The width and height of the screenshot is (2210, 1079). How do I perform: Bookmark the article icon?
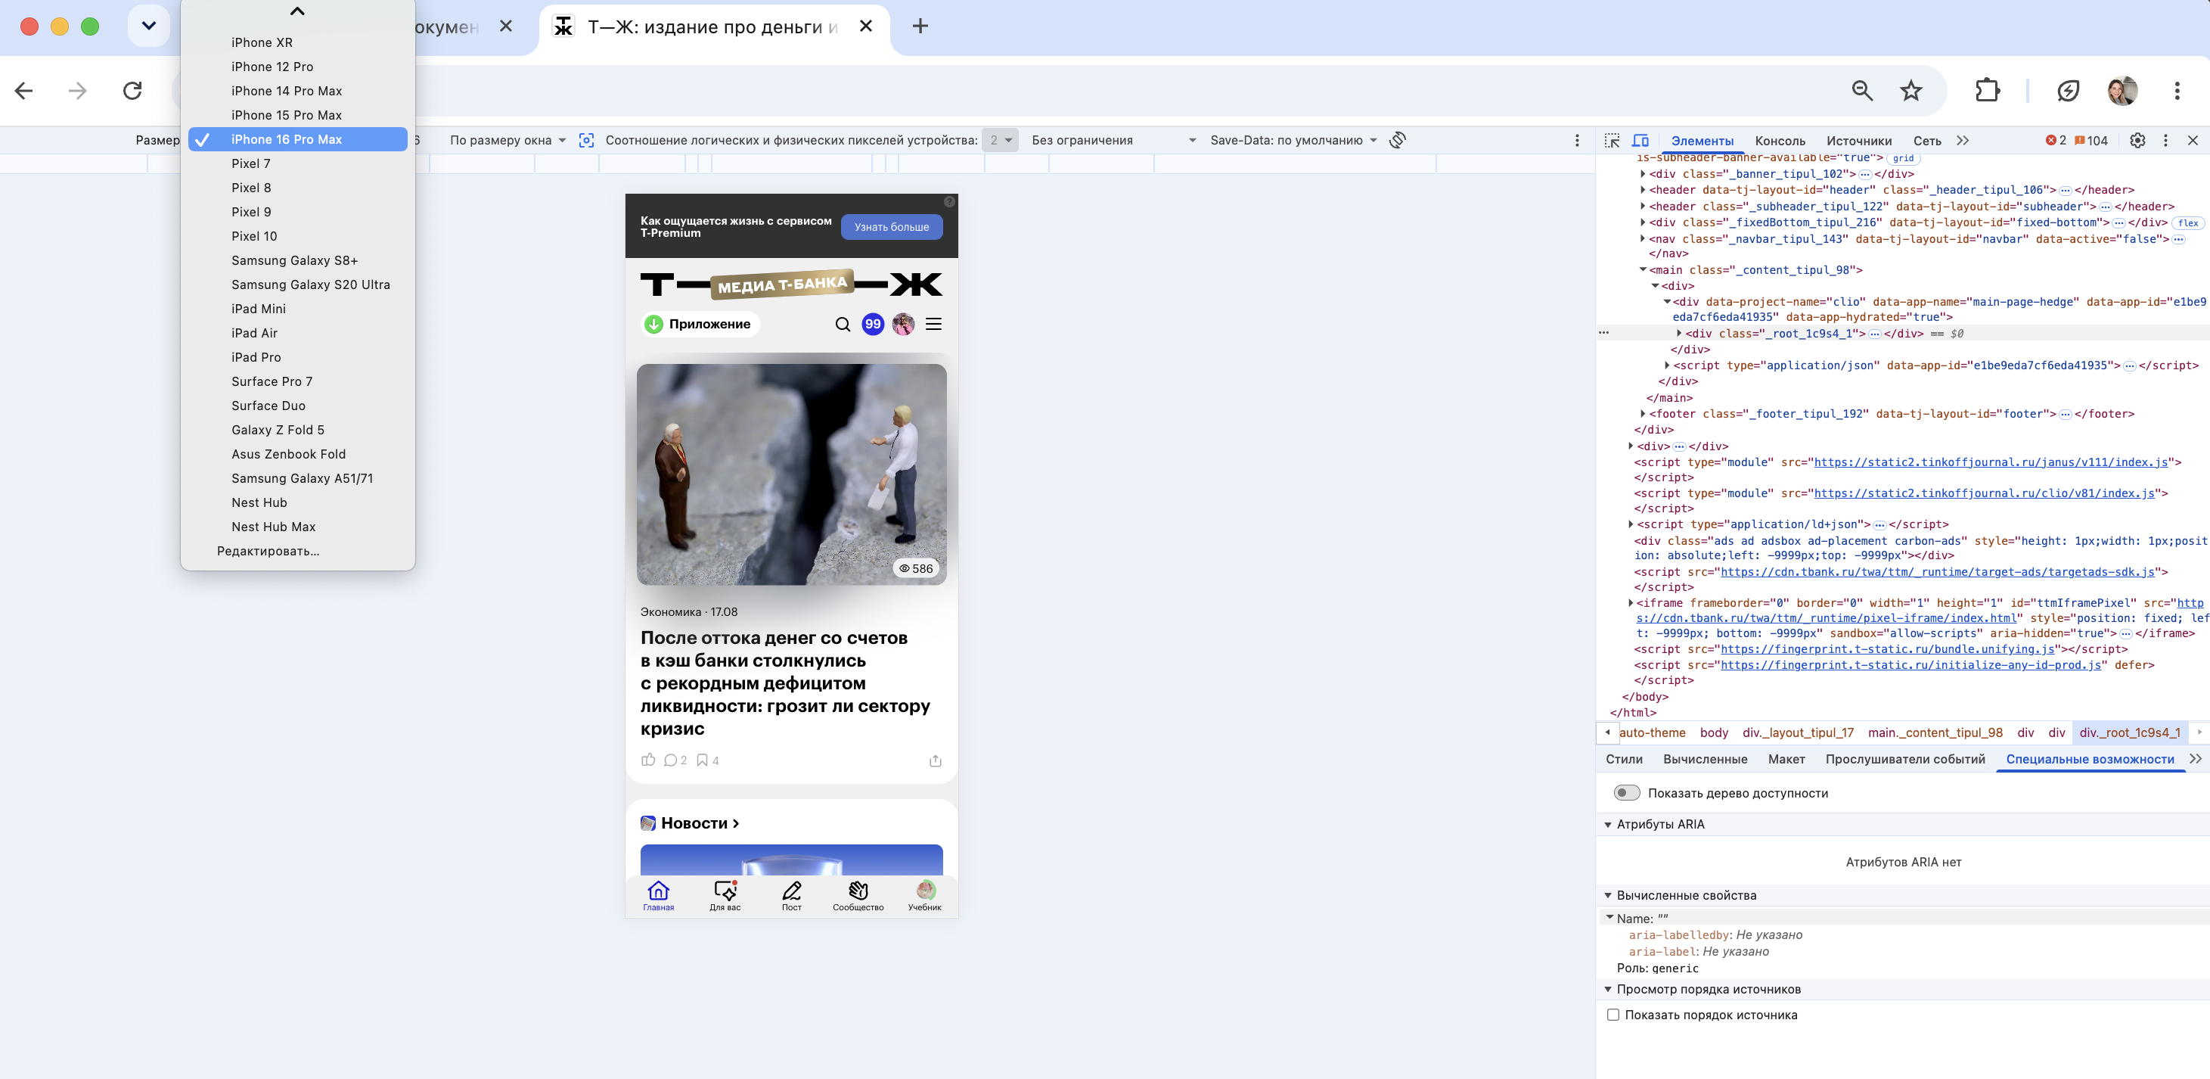click(702, 760)
